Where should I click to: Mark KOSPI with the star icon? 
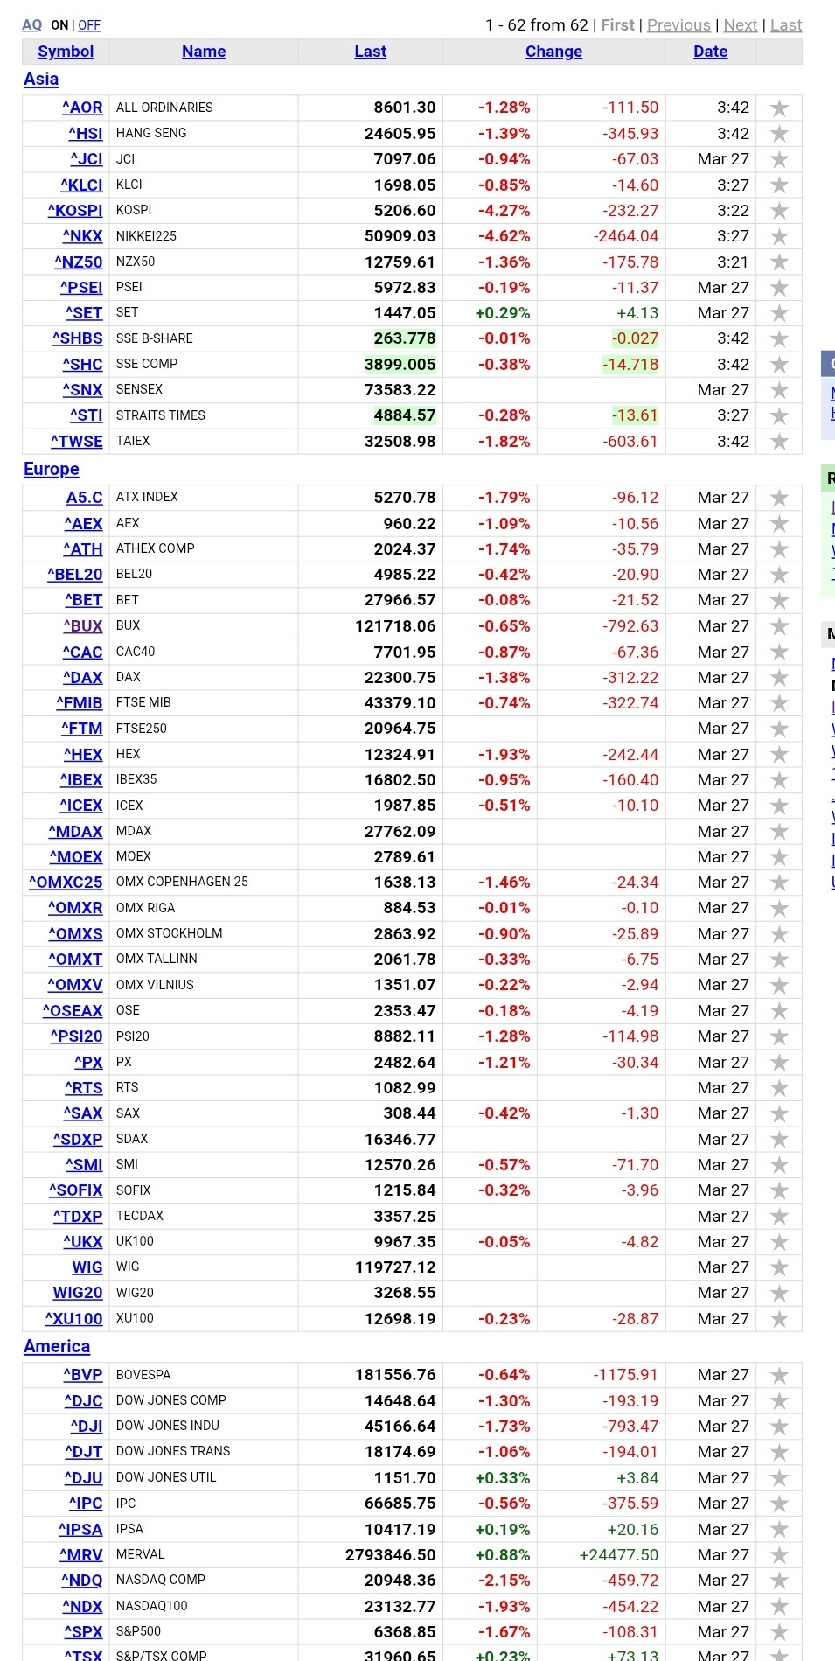pos(778,211)
